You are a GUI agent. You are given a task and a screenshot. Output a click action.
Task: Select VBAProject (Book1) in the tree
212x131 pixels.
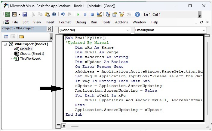point(31,44)
